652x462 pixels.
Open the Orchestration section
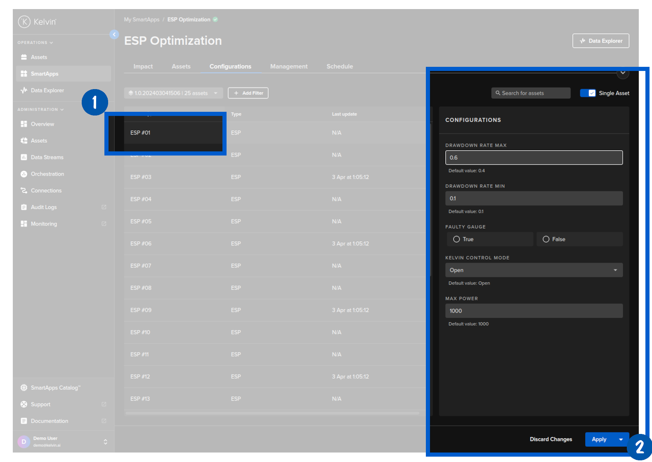tap(47, 174)
